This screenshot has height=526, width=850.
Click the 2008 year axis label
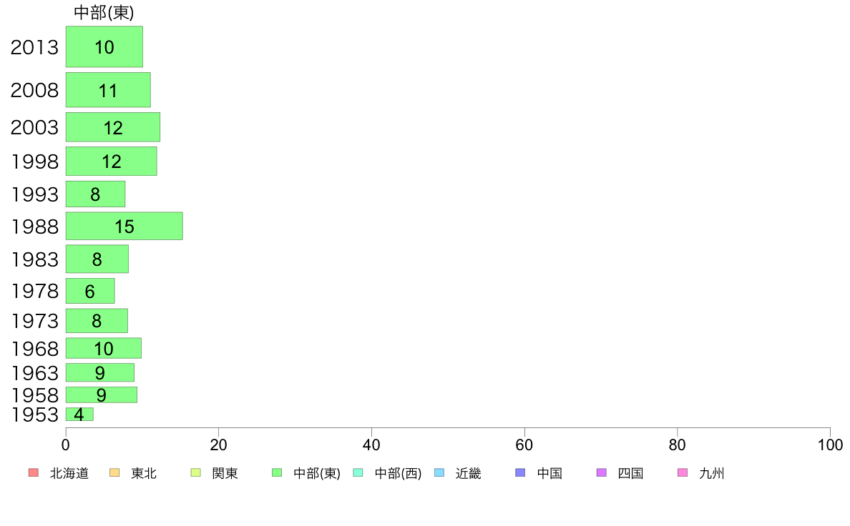click(34, 90)
